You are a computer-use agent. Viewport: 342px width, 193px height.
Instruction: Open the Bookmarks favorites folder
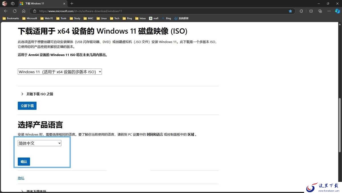pyautogui.click(x=11, y=18)
